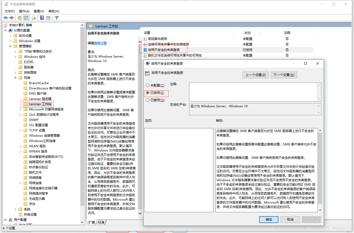Image resolution: width=354 pixels, height=233 pixels.
Task: Select the Lanman 工作站 tree item
Action: [x=40, y=104]
